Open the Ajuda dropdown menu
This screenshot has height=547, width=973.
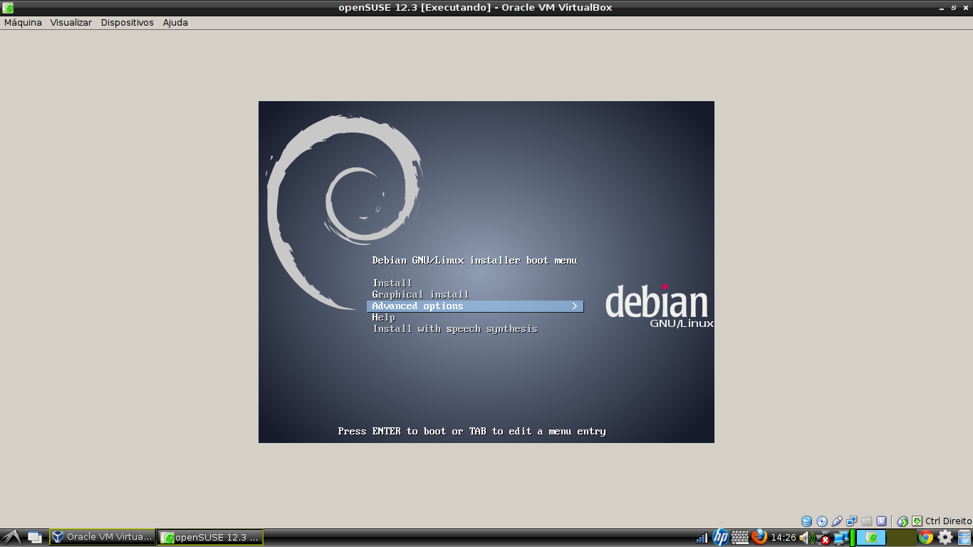(176, 22)
